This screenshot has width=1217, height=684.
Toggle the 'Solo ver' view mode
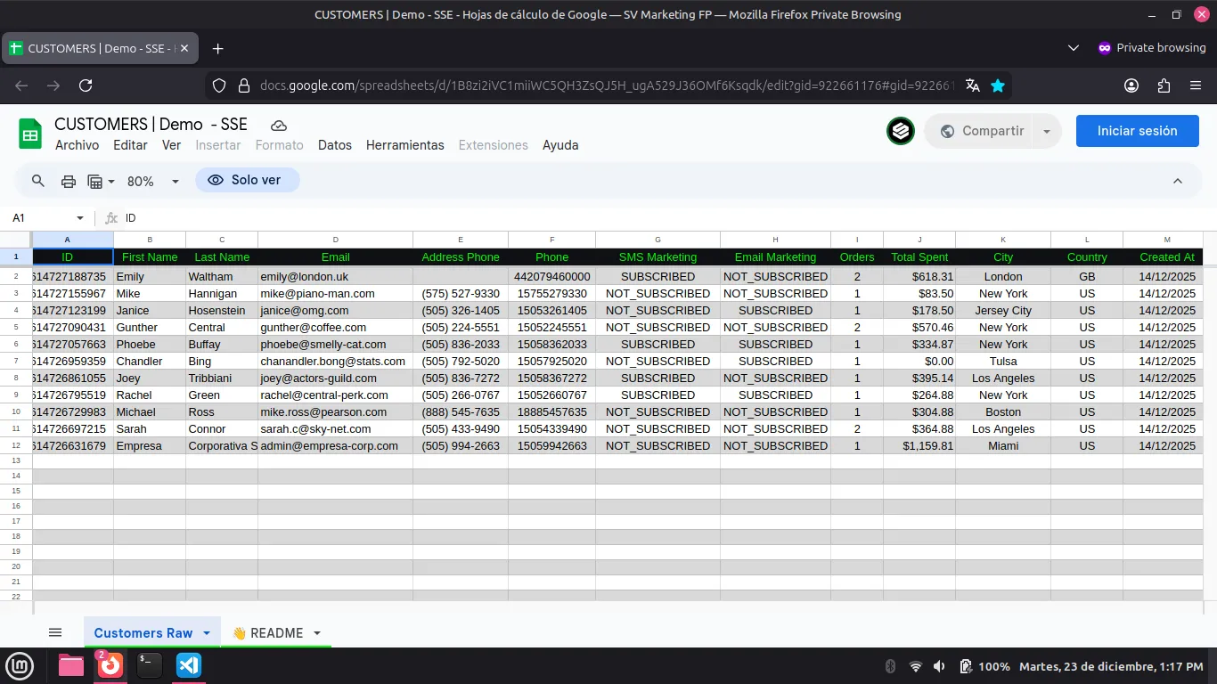(247, 180)
